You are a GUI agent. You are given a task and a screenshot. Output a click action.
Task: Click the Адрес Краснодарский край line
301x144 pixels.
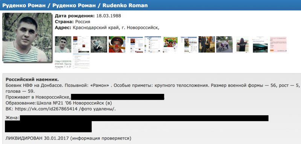[x=107, y=28]
